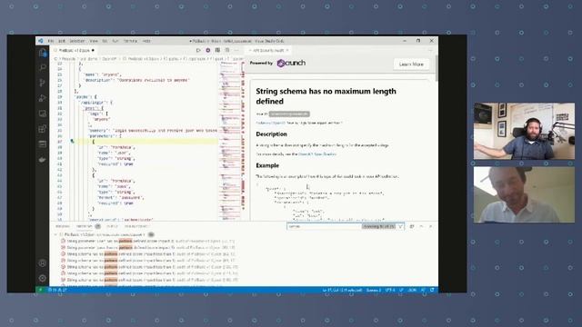Click the 'post' segment in the breadcrumb
The height and width of the screenshot is (327, 582).
(x=219, y=58)
